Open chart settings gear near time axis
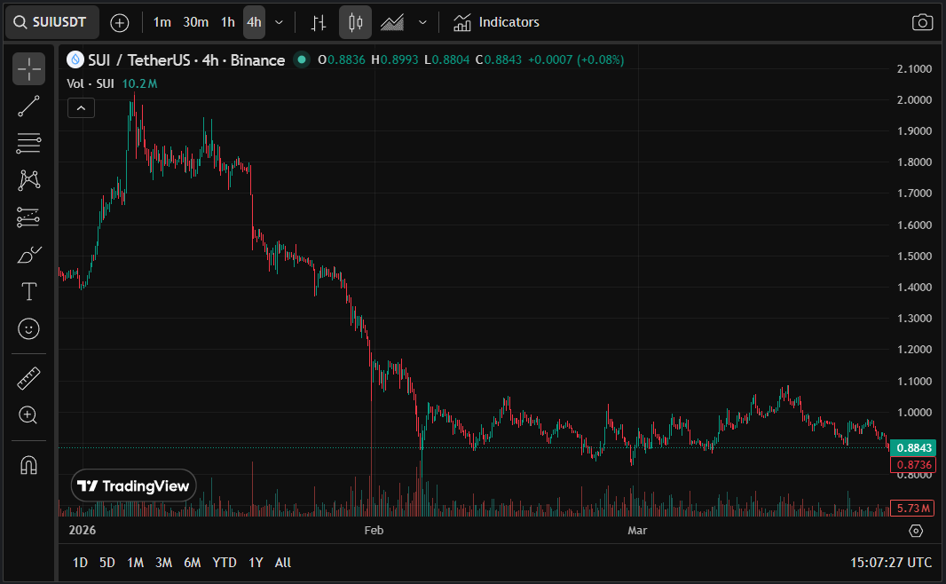The height and width of the screenshot is (584, 946). pos(916,531)
